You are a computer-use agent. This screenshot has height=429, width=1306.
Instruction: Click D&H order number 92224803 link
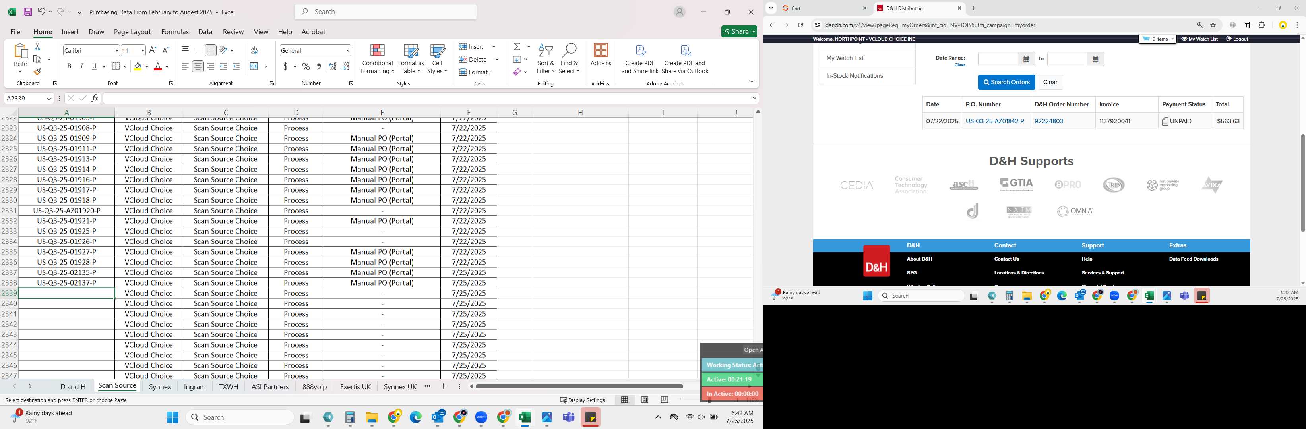(x=1048, y=121)
